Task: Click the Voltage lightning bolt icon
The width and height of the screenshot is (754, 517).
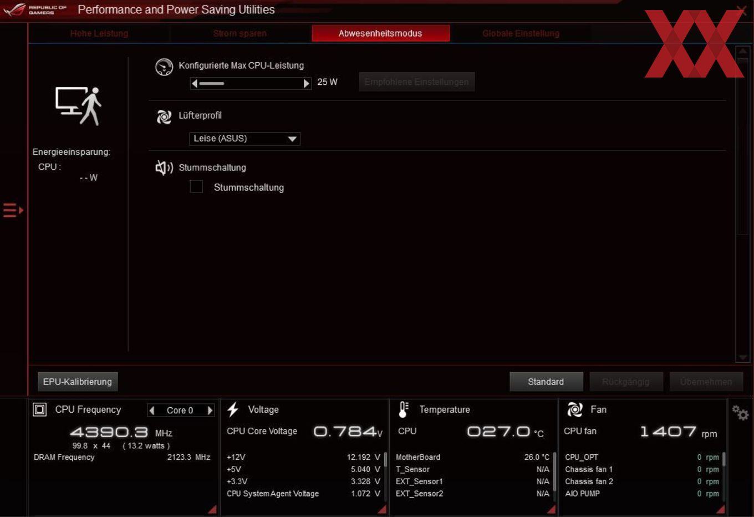Action: [x=233, y=409]
